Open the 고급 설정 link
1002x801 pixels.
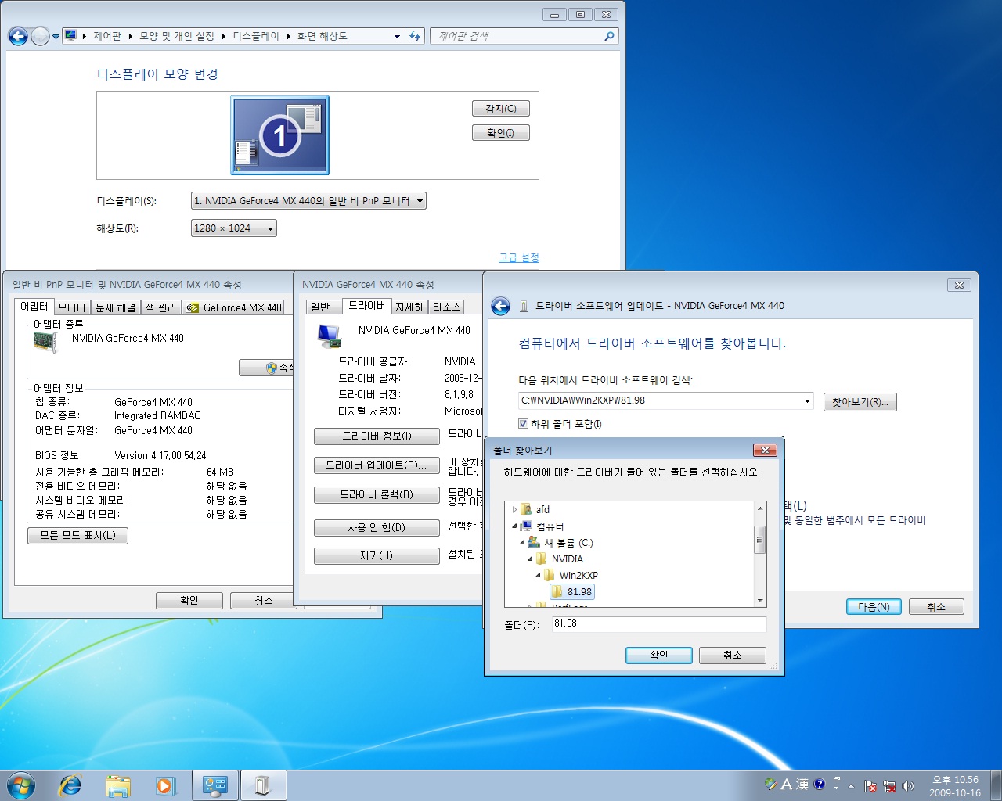tap(518, 257)
